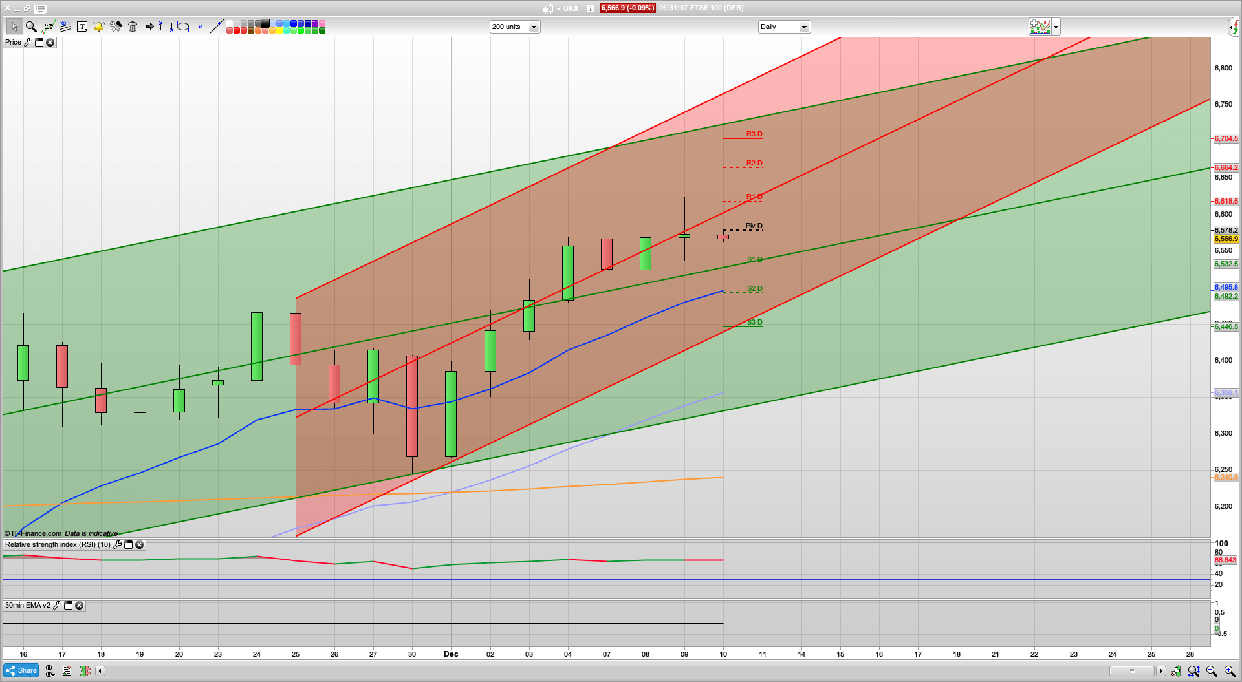This screenshot has height=682, width=1242.
Task: Open the chart style dropdown arrow at top right
Action: tap(1055, 27)
